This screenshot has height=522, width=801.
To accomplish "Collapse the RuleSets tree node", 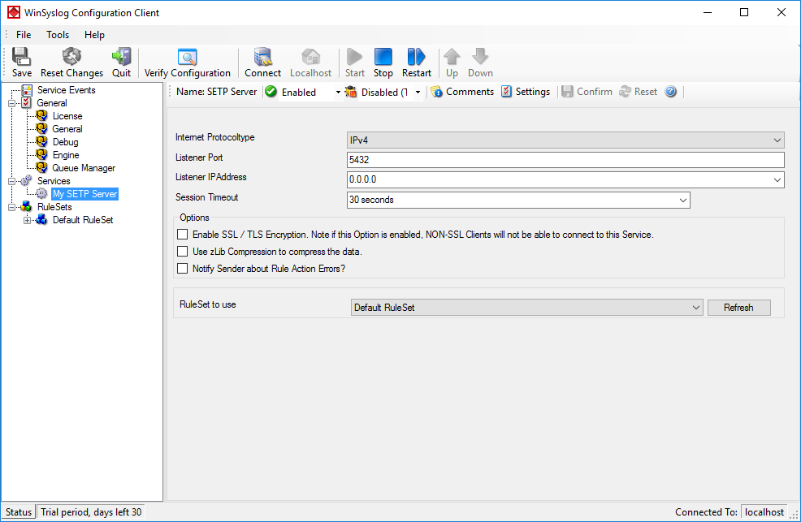I will (x=11, y=207).
